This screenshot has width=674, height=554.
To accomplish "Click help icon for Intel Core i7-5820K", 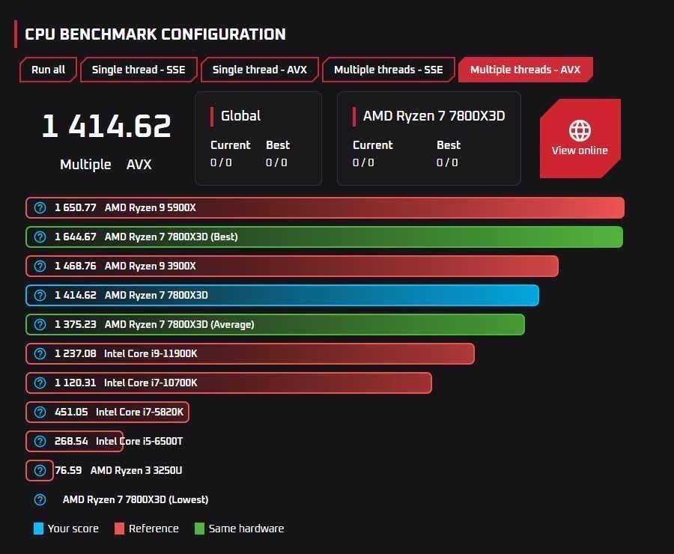I will coord(40,413).
